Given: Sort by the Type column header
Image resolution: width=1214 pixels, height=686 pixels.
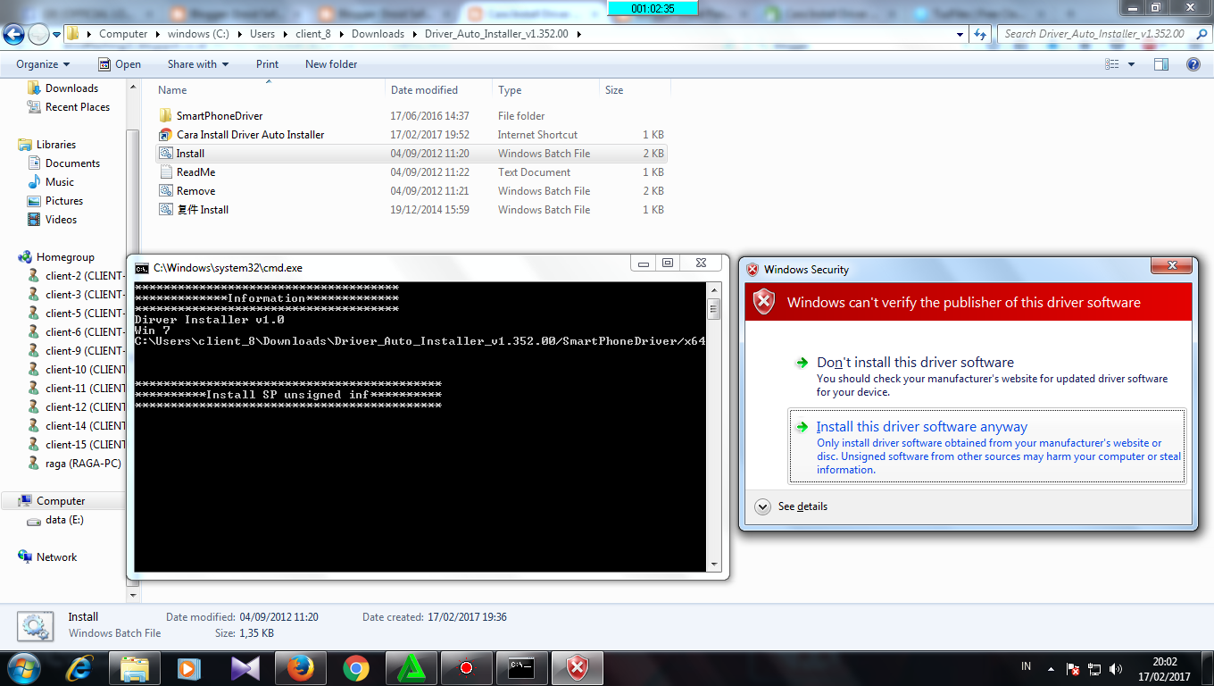Looking at the screenshot, I should [x=545, y=90].
